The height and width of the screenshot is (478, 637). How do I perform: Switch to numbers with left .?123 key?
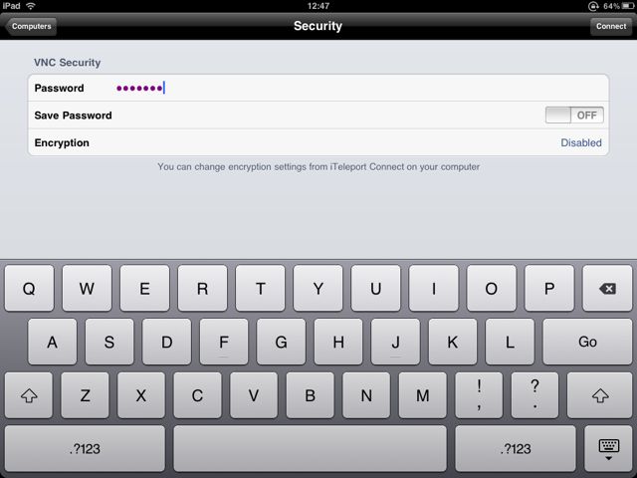coord(85,449)
